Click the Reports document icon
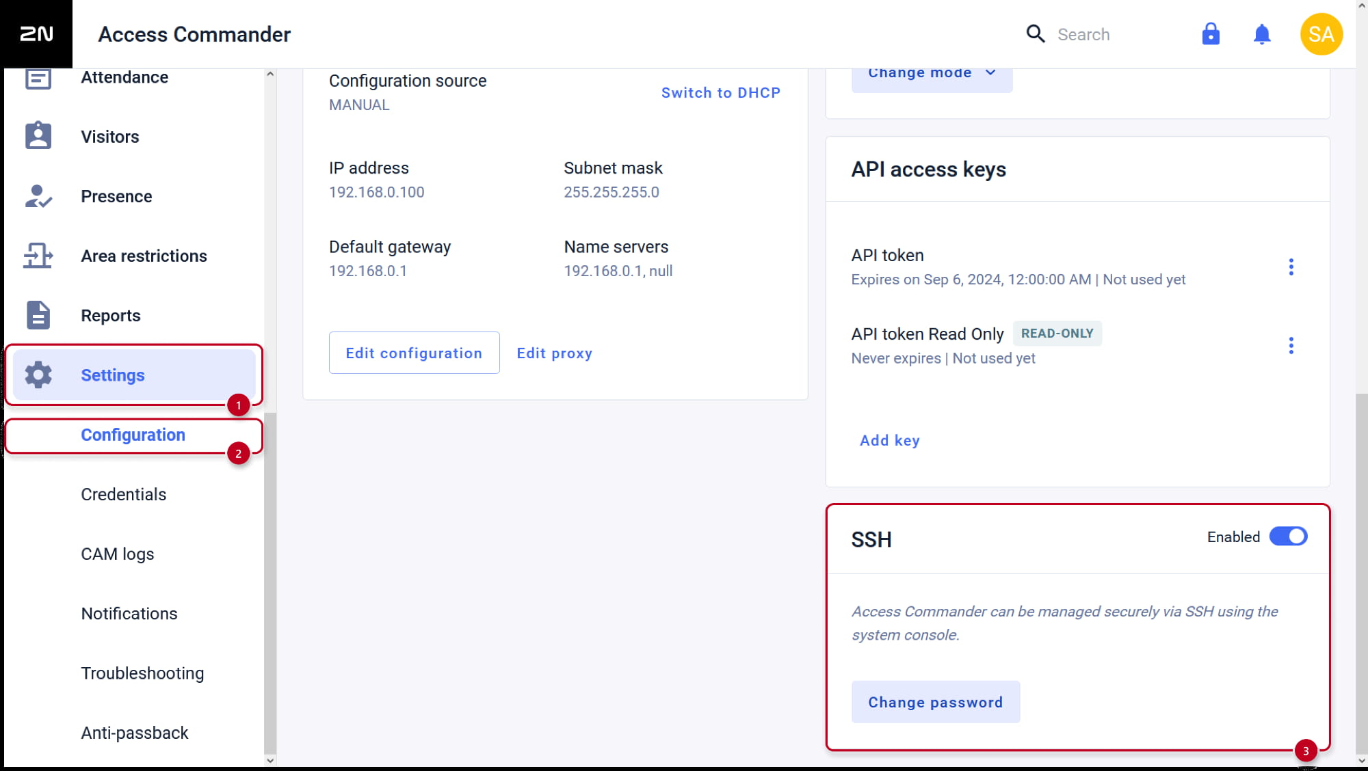The image size is (1368, 771). pyautogui.click(x=38, y=315)
